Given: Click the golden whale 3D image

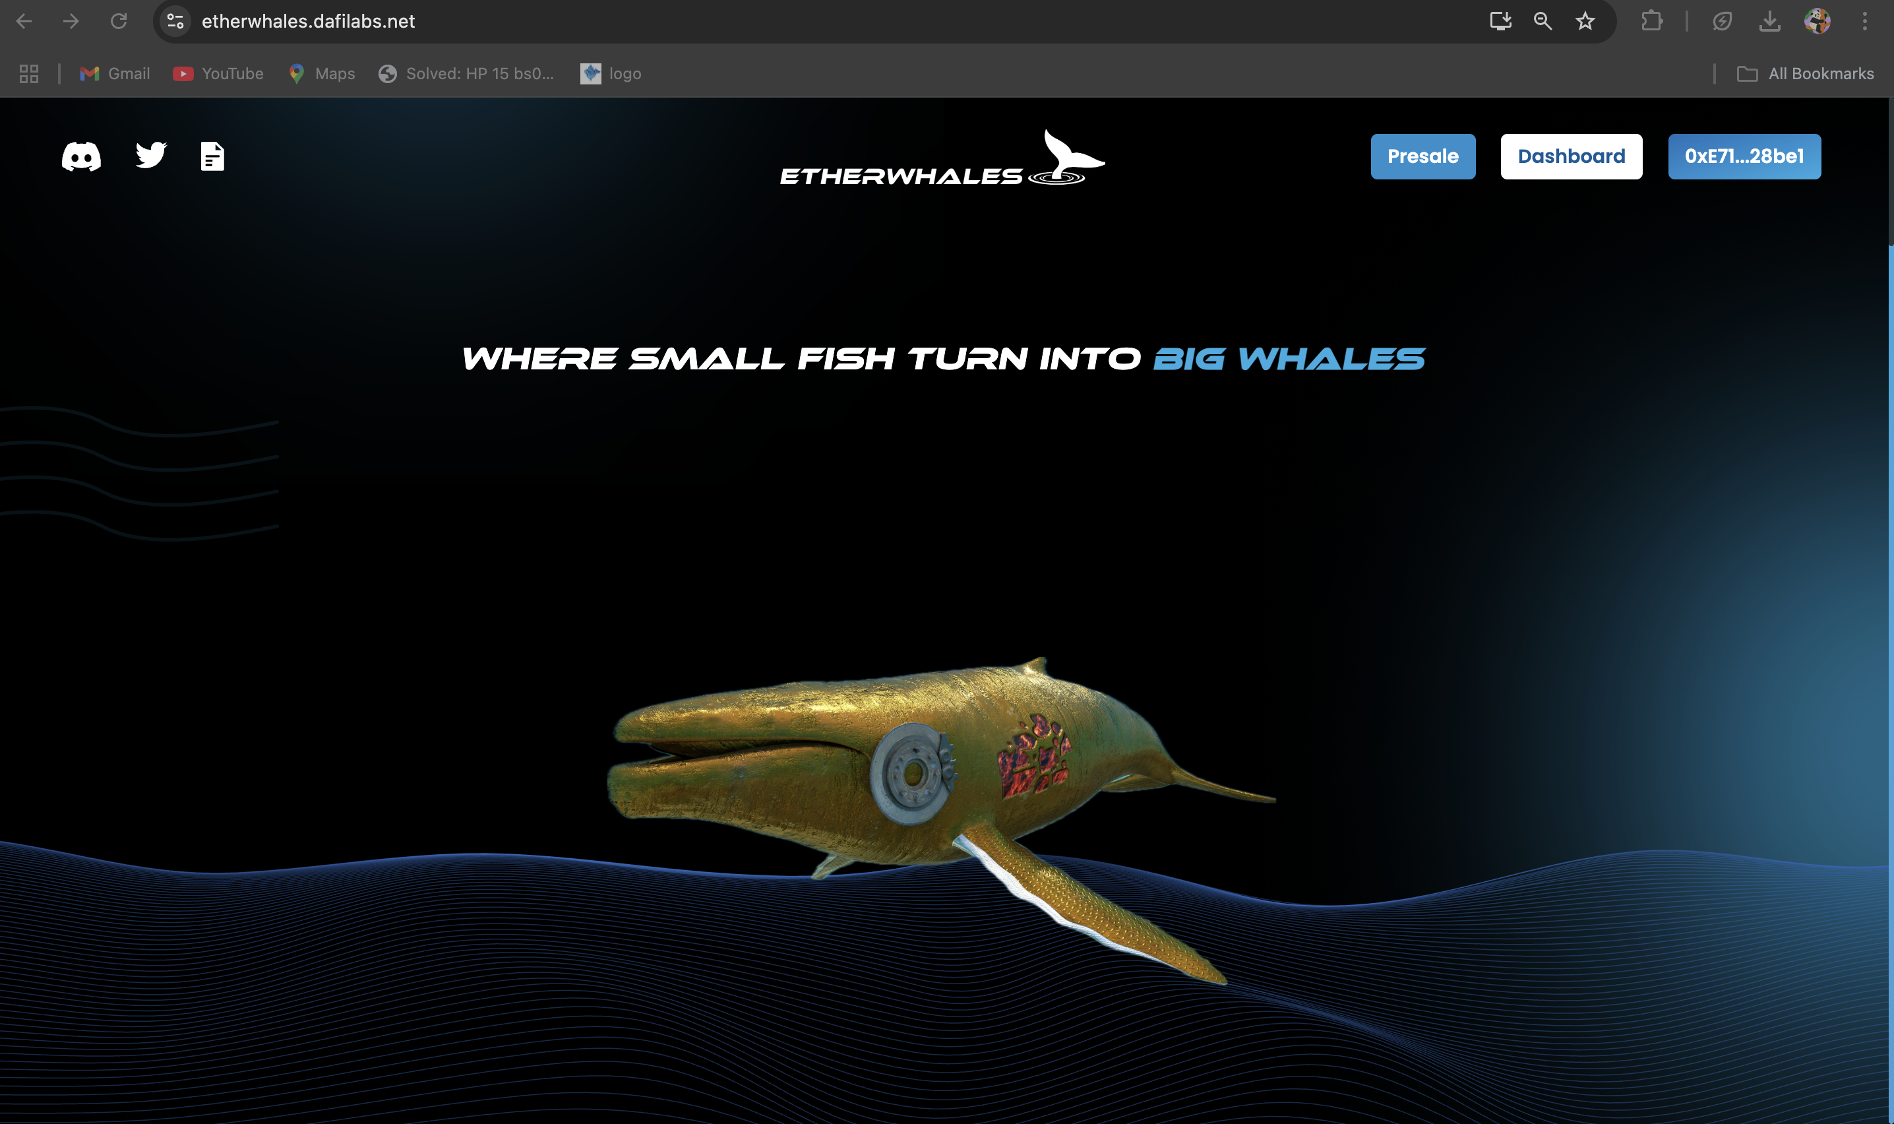Looking at the screenshot, I should coord(941,821).
